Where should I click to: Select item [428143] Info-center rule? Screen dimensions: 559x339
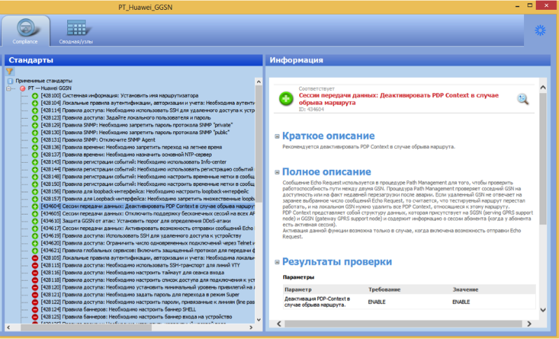(x=133, y=162)
